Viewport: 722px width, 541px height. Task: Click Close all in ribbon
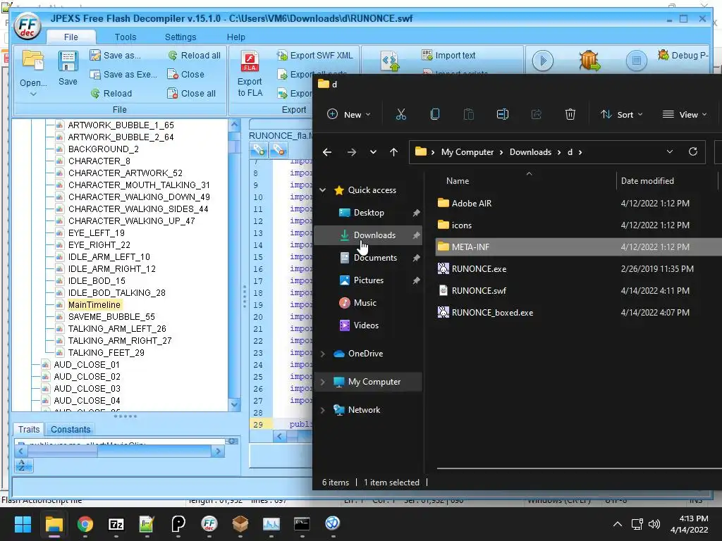tap(191, 94)
